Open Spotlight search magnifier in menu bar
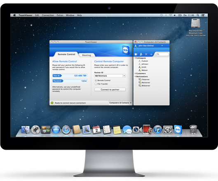This screenshot has height=181, width=218. pos(198,15)
